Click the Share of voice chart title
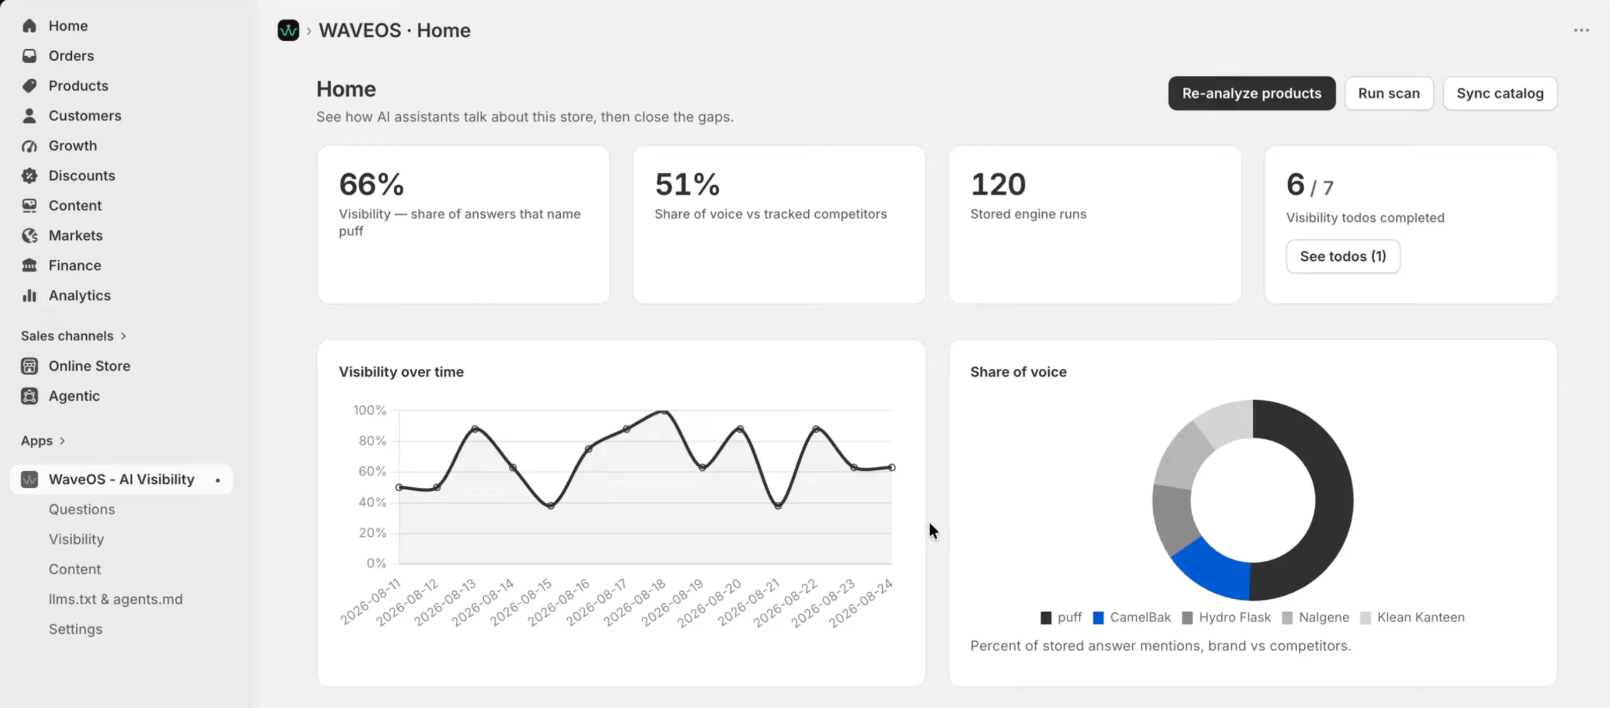The image size is (1610, 708). (x=1018, y=372)
